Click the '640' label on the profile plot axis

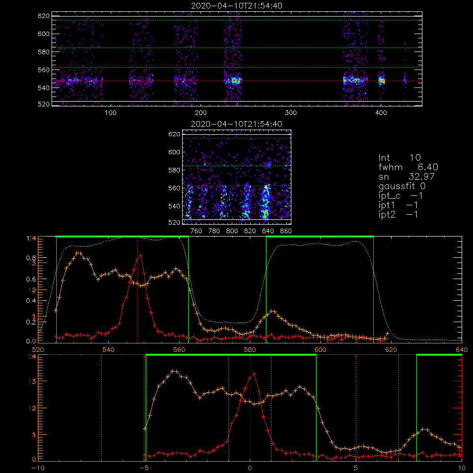point(462,350)
